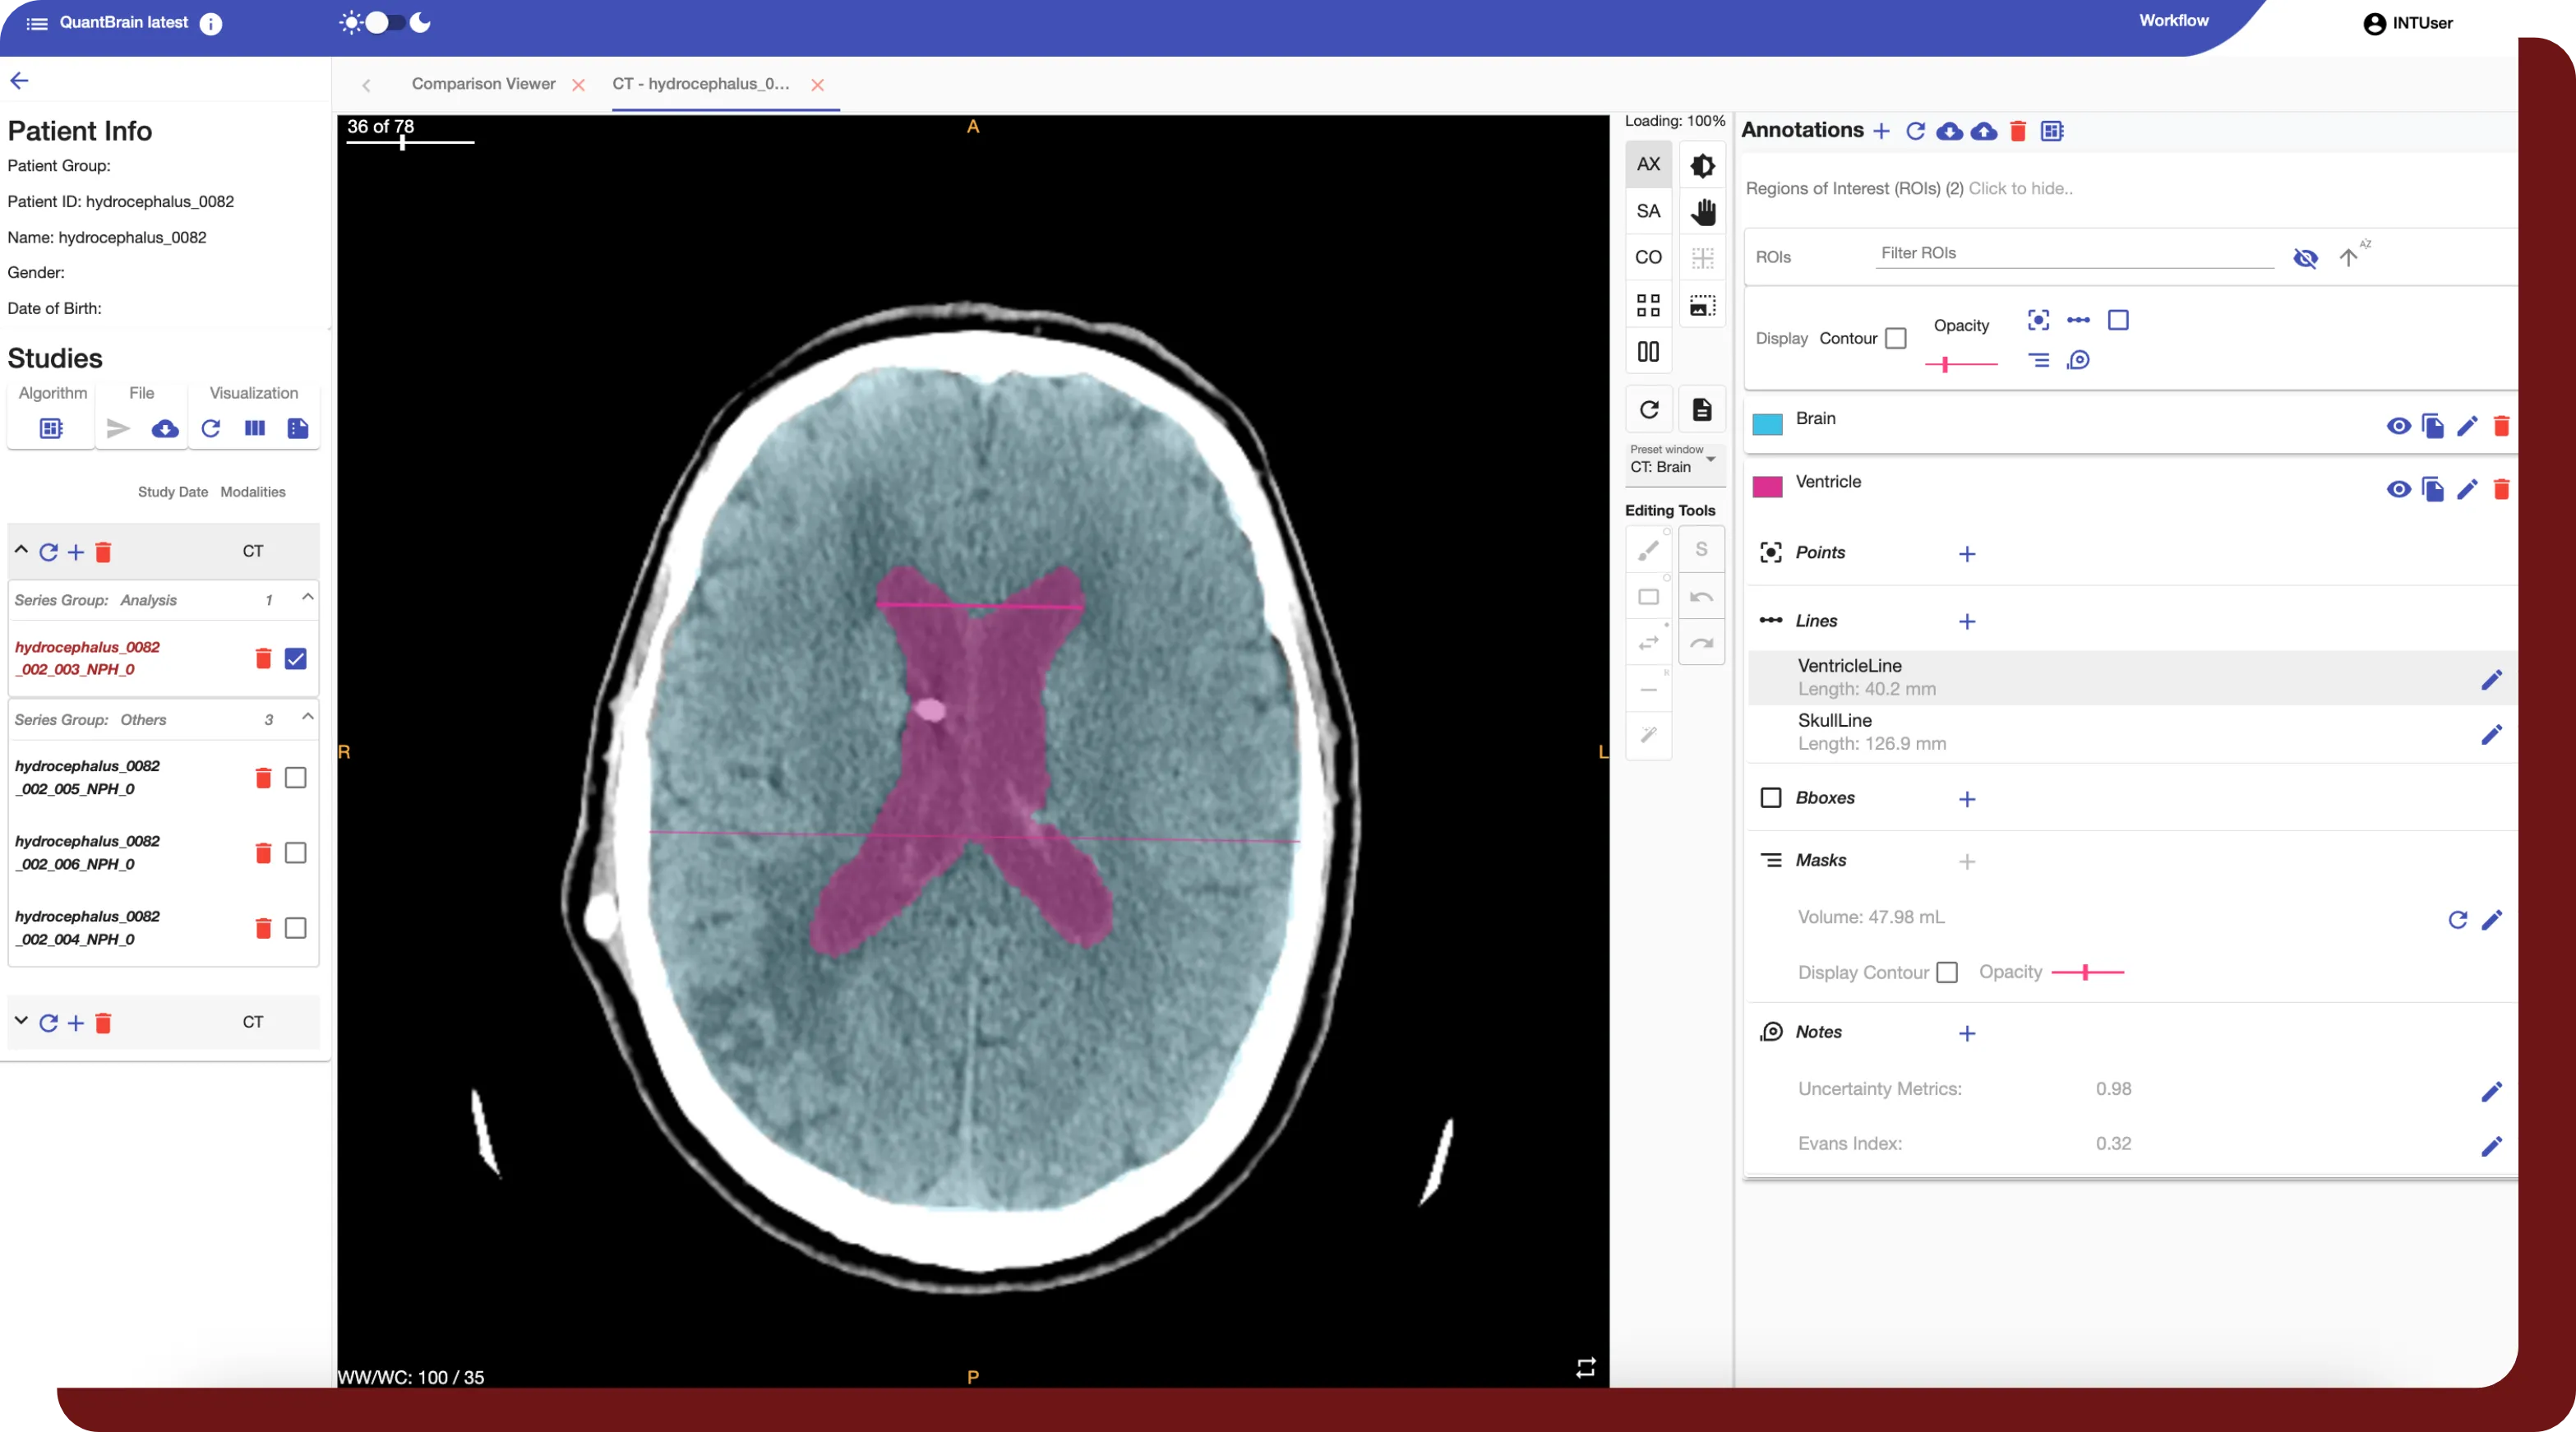Image resolution: width=2576 pixels, height=1432 pixels.
Task: Add a new Lines annotation with the plus button
Action: 1967,621
